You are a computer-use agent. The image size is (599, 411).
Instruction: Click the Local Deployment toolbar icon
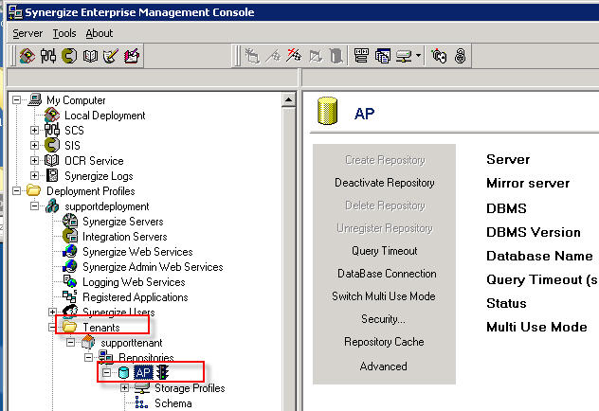(x=27, y=56)
